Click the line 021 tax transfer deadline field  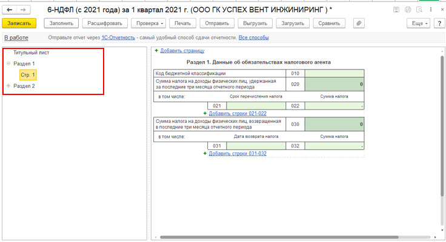[x=256, y=106]
